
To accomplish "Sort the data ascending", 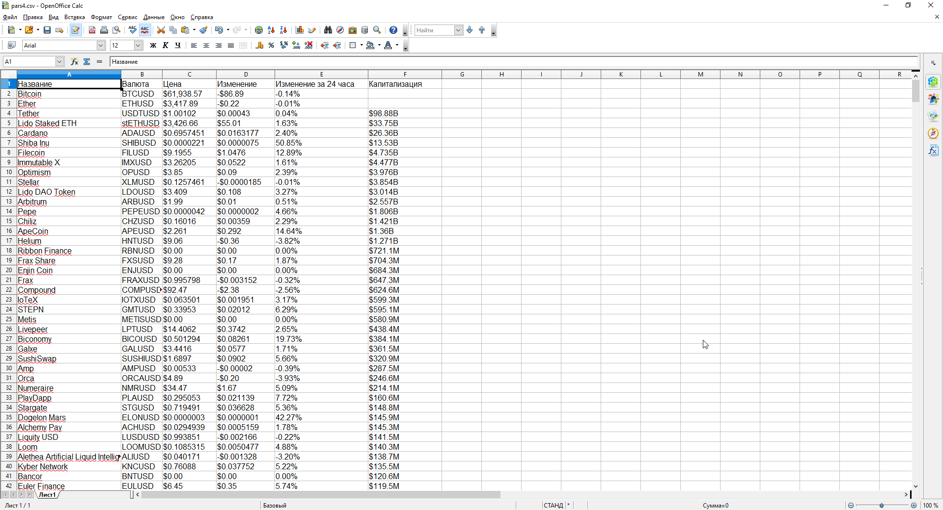I will click(x=271, y=30).
